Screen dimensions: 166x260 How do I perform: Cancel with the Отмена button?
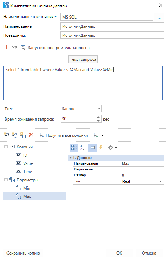(x=149, y=253)
